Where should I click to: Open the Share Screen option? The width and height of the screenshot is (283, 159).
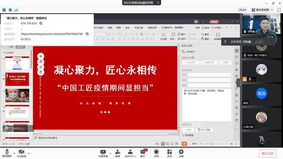pos(103,153)
